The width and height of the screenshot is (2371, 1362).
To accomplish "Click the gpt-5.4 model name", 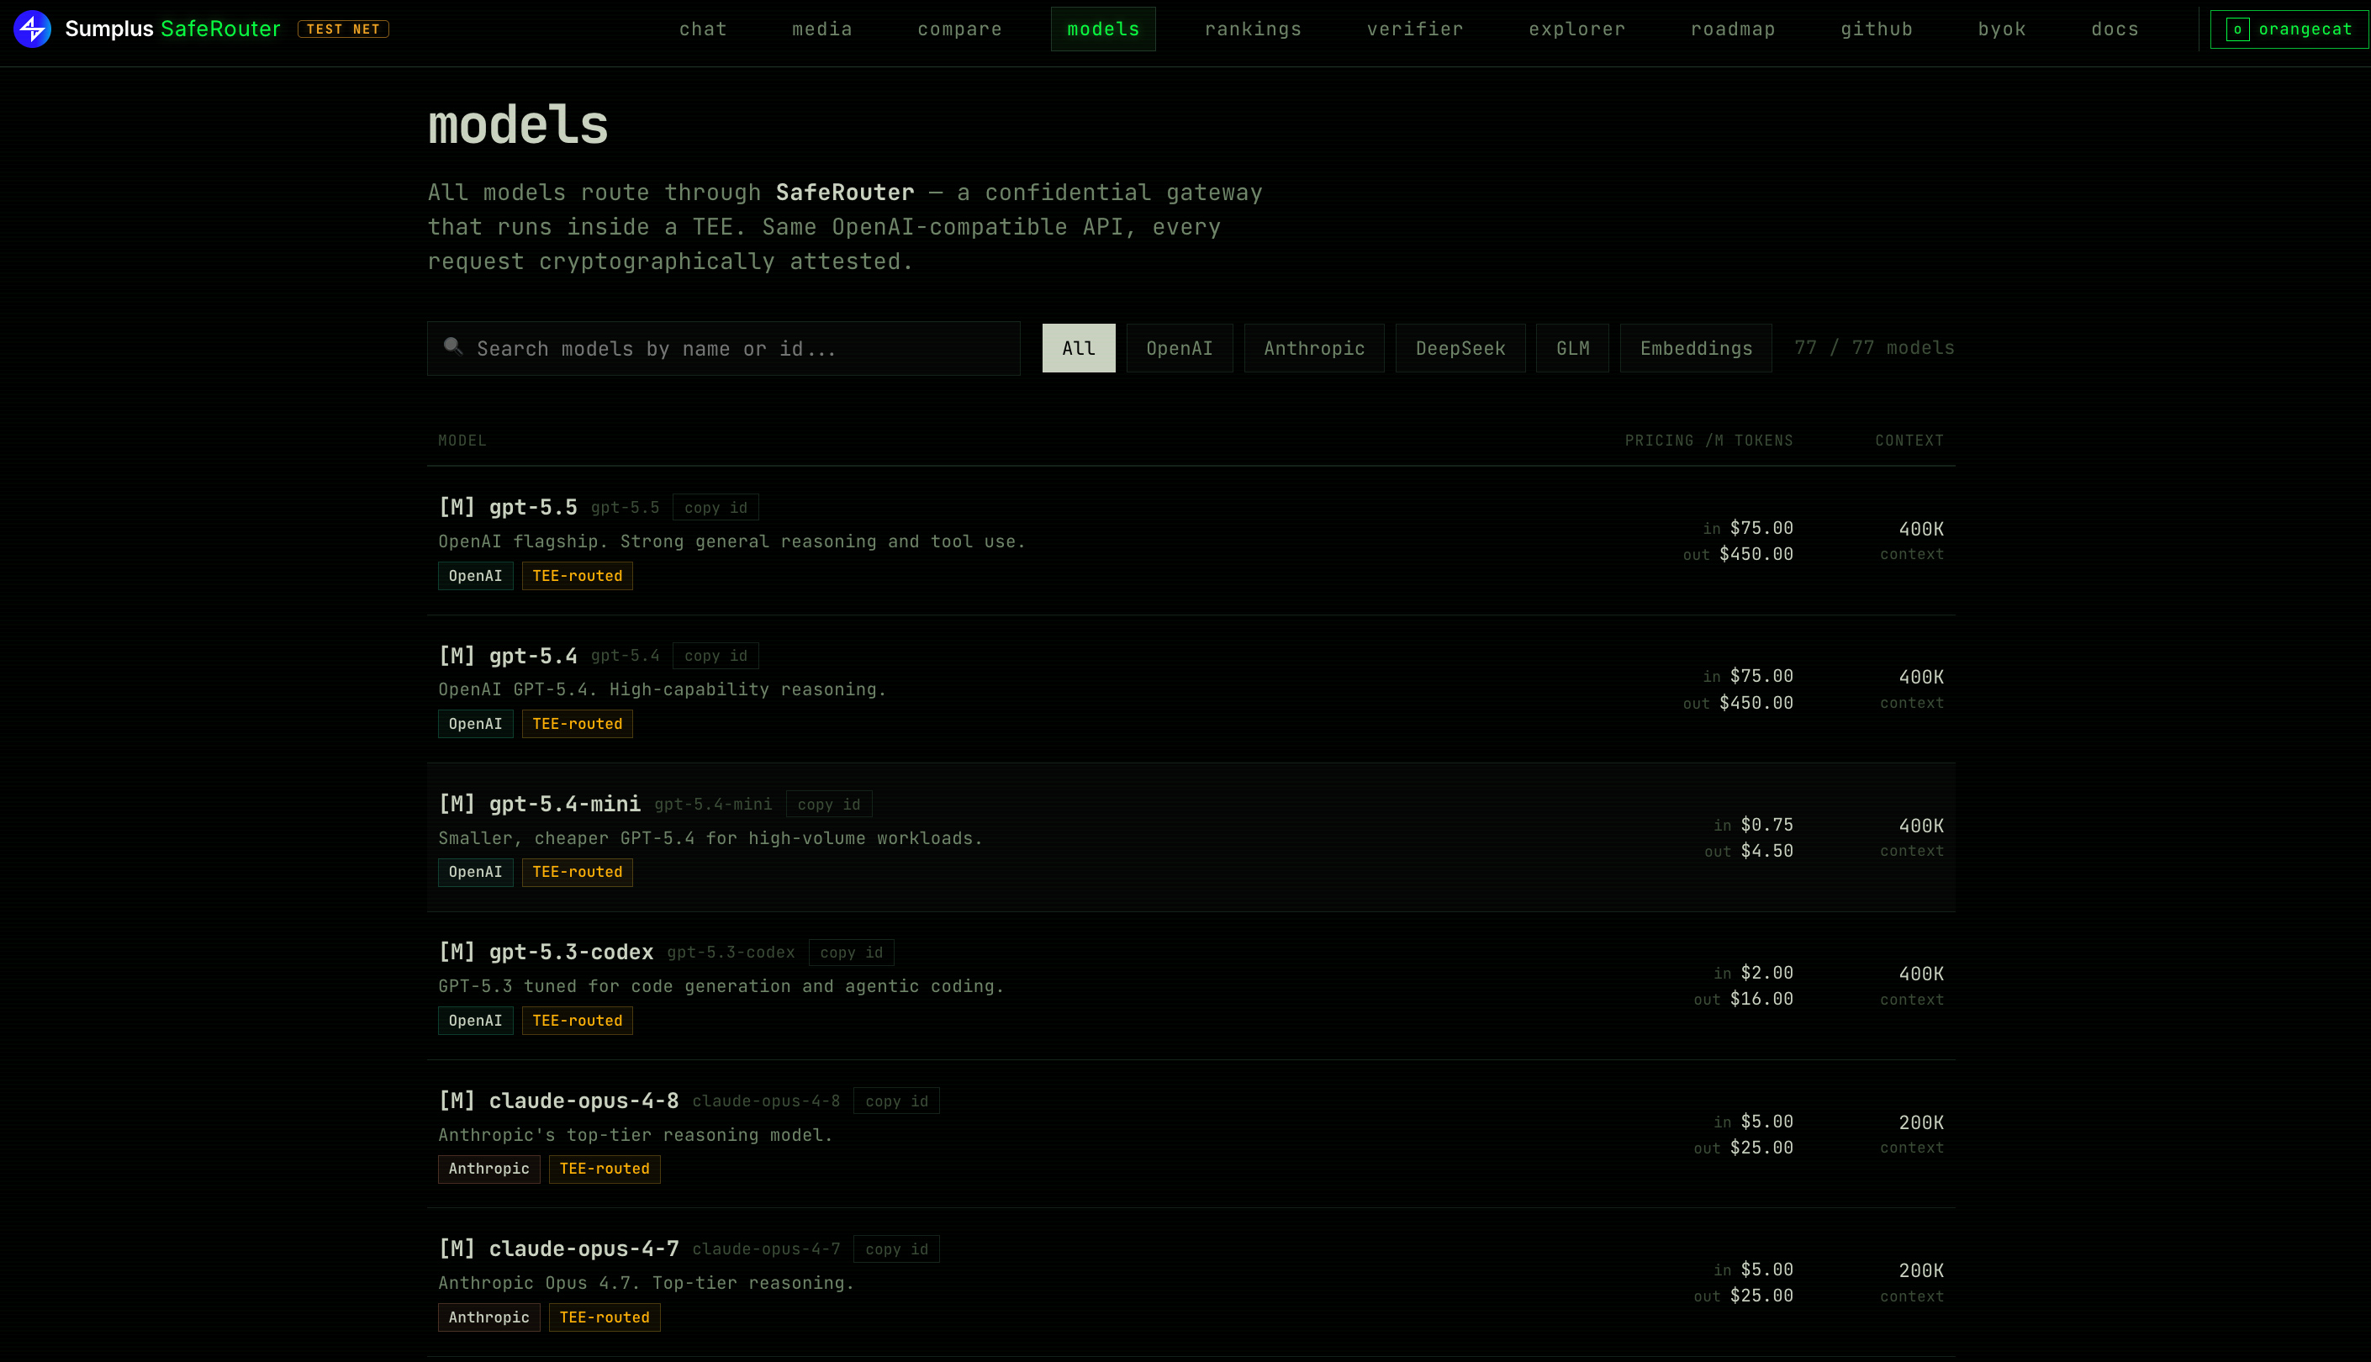I will point(533,656).
